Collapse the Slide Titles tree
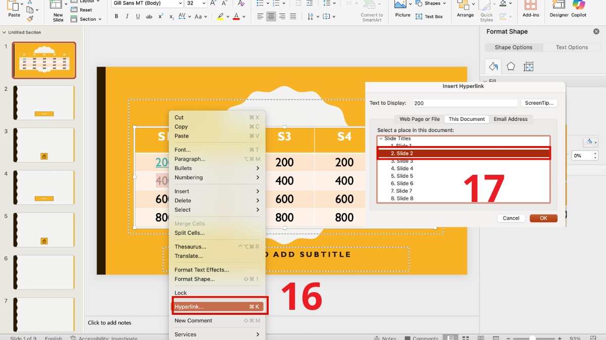This screenshot has height=340, width=606. [381, 139]
